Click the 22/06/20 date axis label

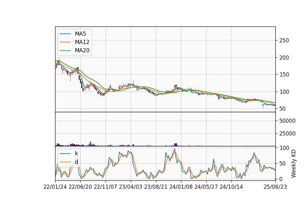80,187
